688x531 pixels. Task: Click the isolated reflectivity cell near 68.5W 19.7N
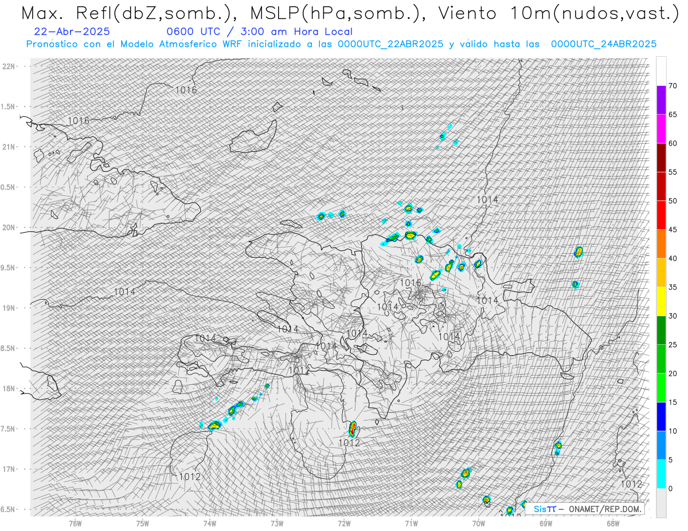(579, 251)
